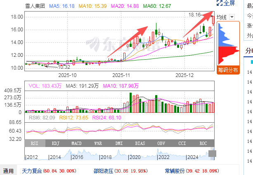This screenshot has width=253, height=175.
Task: Click the 雪人集团 stock name label
Action: (x=35, y=6)
